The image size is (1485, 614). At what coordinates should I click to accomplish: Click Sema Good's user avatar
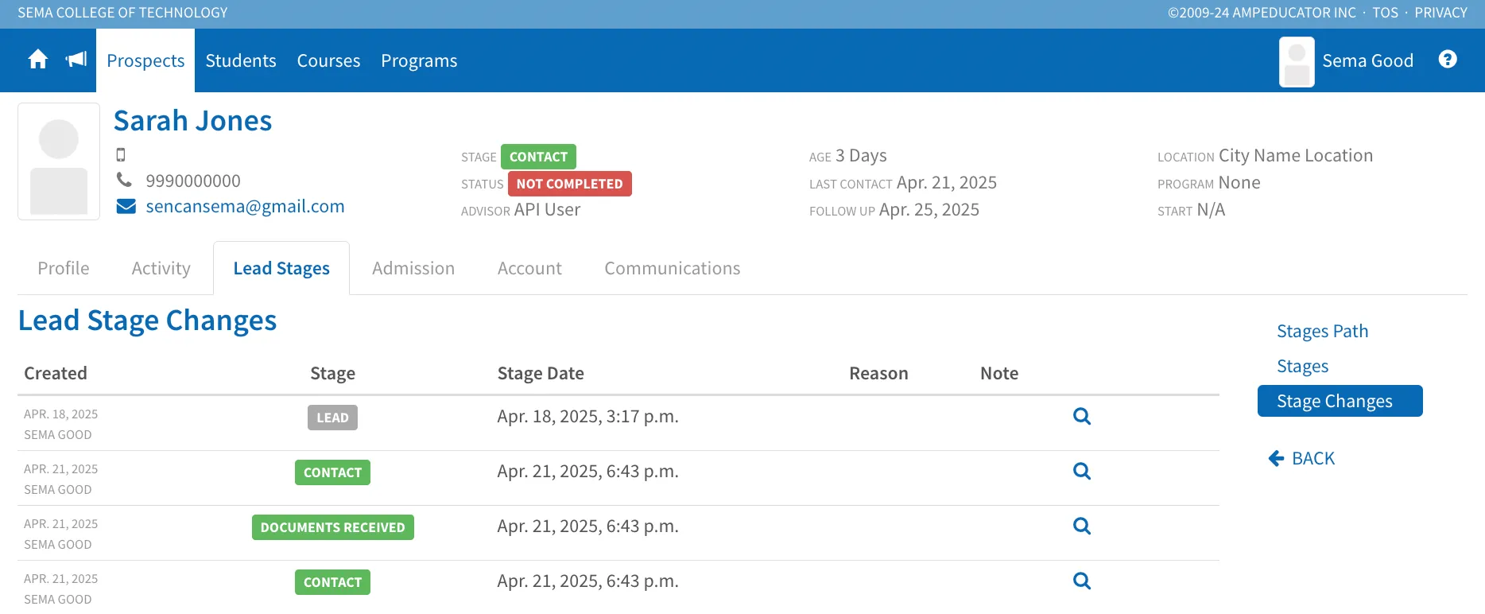pos(1297,61)
